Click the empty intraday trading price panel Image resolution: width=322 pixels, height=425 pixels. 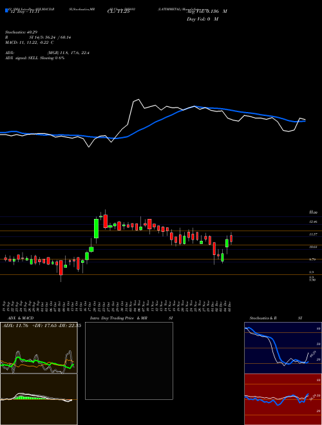click(129, 361)
